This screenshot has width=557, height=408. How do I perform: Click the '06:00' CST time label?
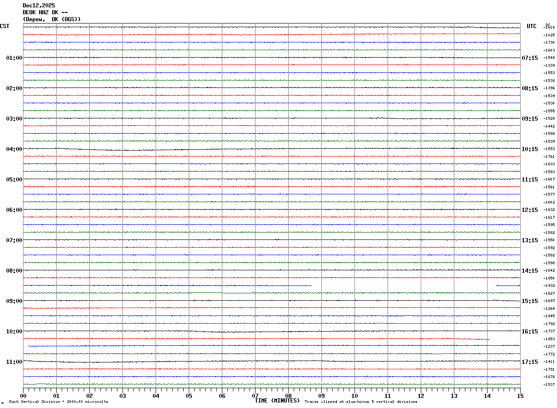coord(14,210)
